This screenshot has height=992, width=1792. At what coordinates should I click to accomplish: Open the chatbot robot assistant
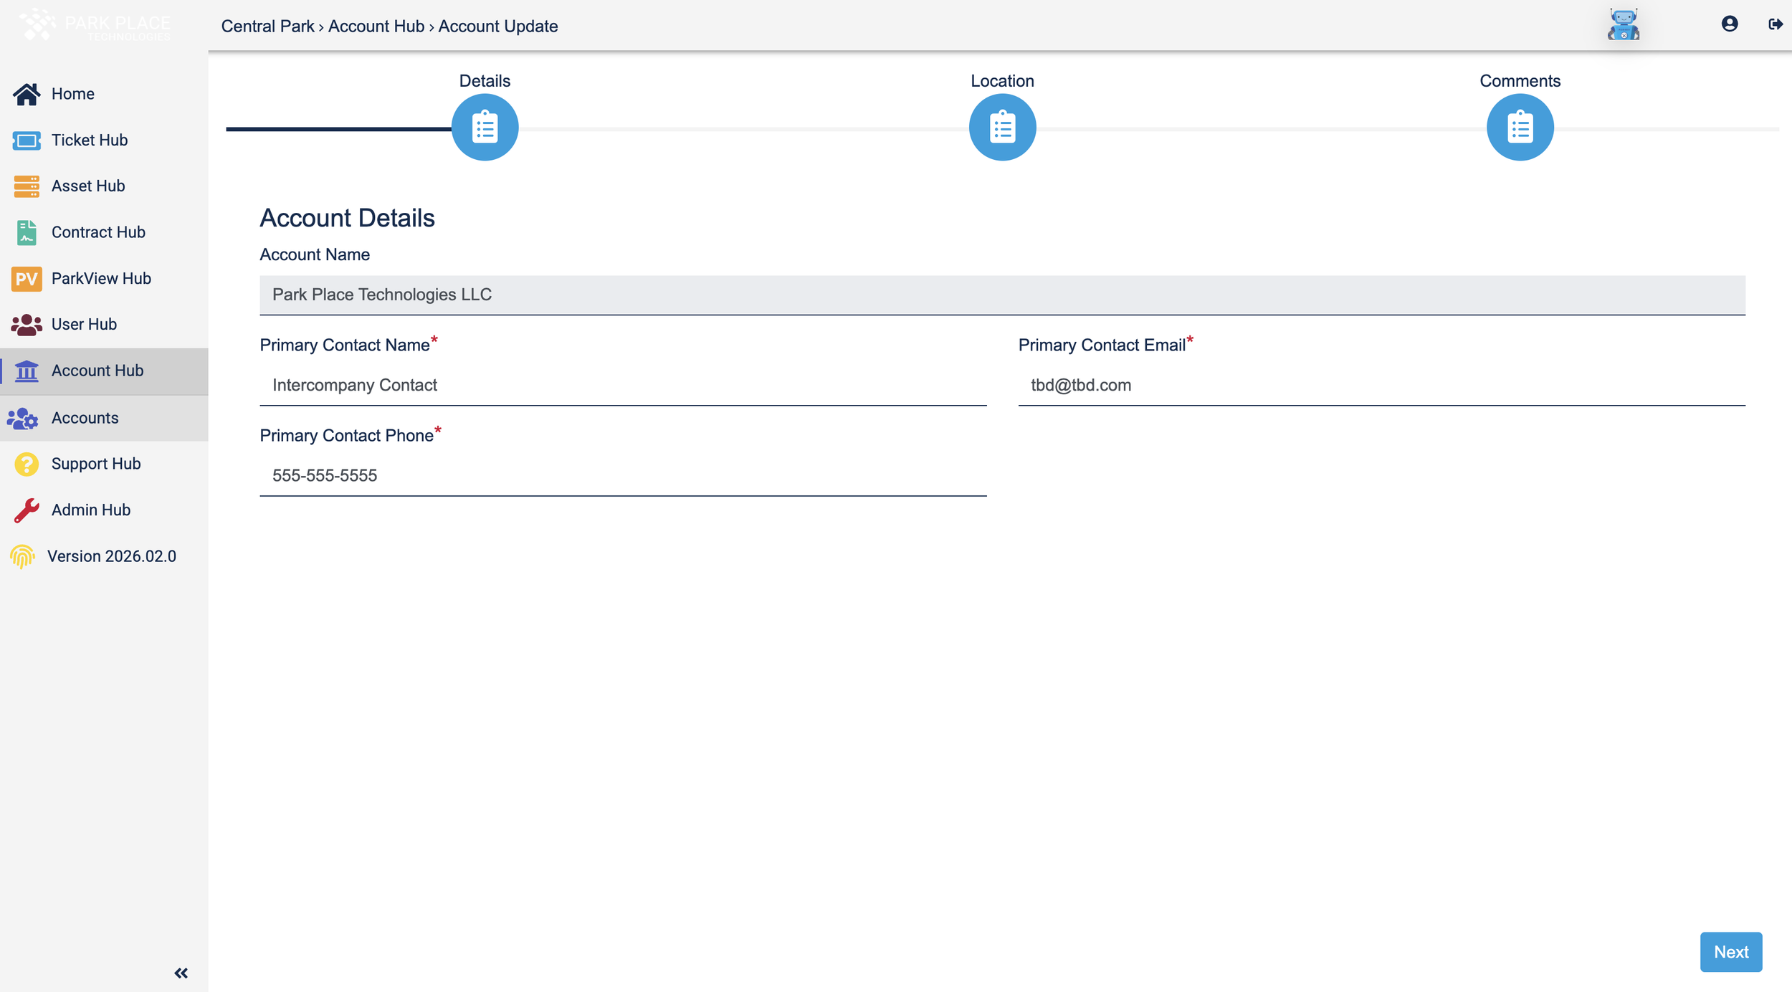click(1624, 24)
